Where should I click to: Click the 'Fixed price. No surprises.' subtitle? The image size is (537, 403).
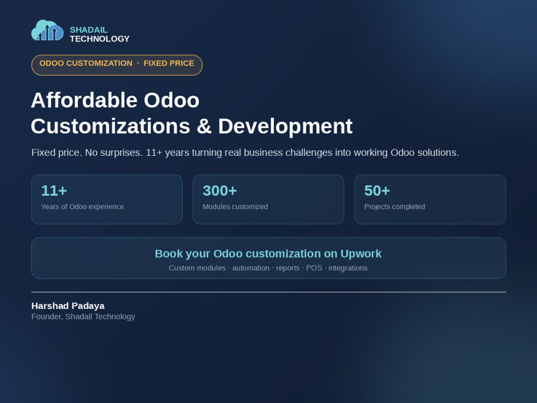tap(245, 153)
